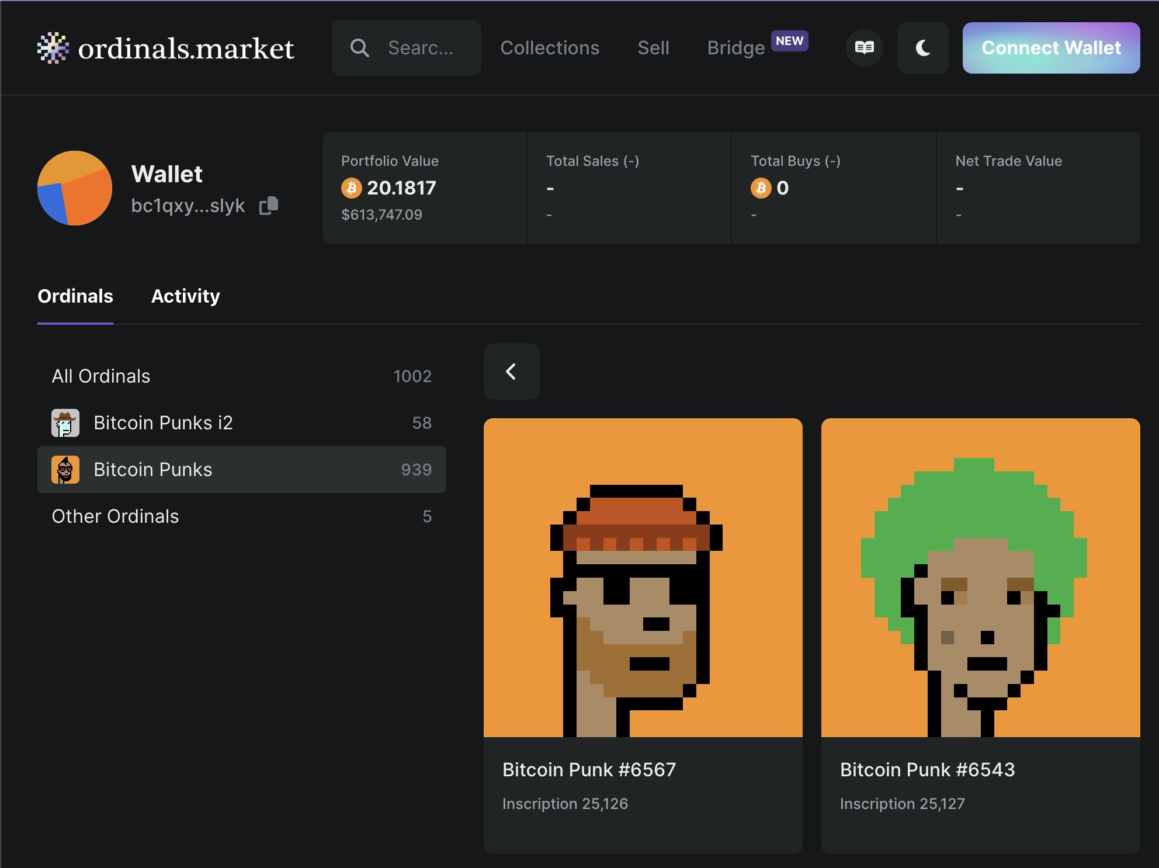The height and width of the screenshot is (868, 1159).
Task: Toggle dark mode with the moon button
Action: click(922, 48)
